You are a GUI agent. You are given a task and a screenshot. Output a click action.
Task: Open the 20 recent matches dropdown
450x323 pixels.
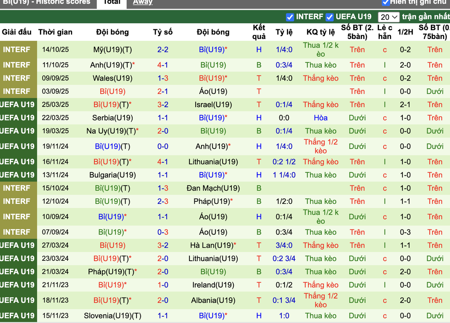coord(389,17)
